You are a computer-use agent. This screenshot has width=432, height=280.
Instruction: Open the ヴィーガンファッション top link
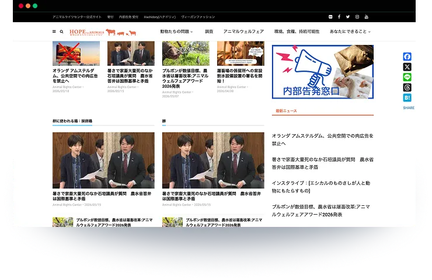(x=198, y=17)
